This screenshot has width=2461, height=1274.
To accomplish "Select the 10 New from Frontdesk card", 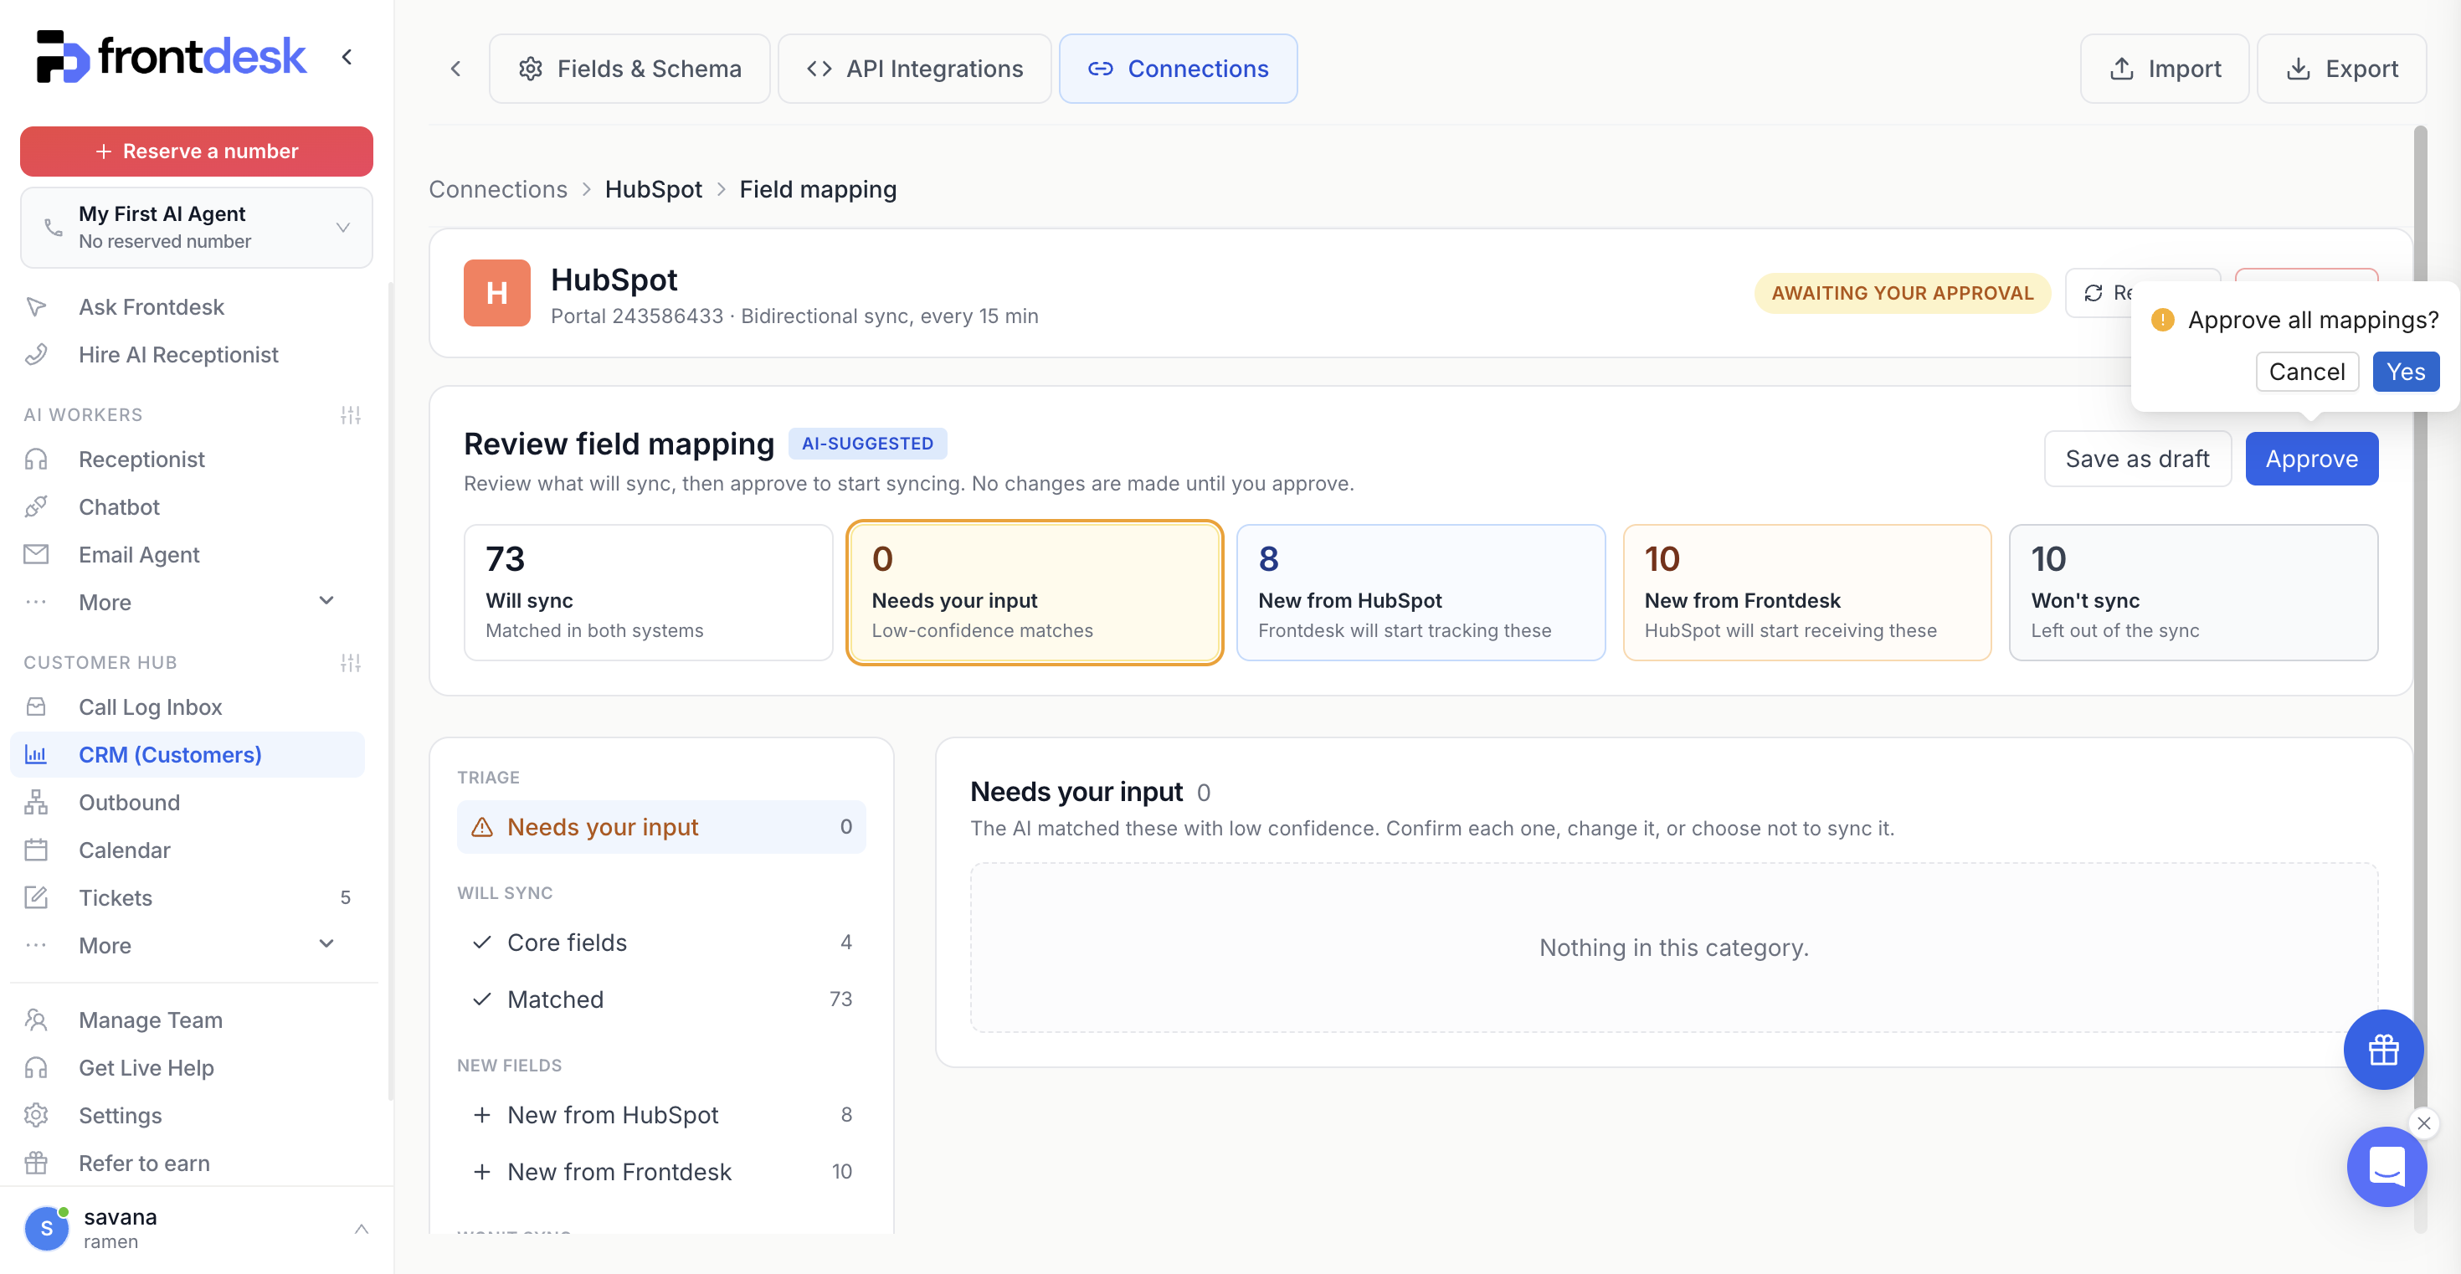I will coord(1807,592).
